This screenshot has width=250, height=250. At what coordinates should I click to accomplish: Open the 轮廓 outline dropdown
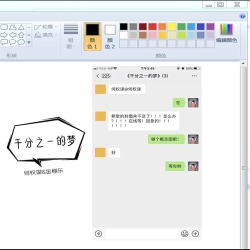45,27
